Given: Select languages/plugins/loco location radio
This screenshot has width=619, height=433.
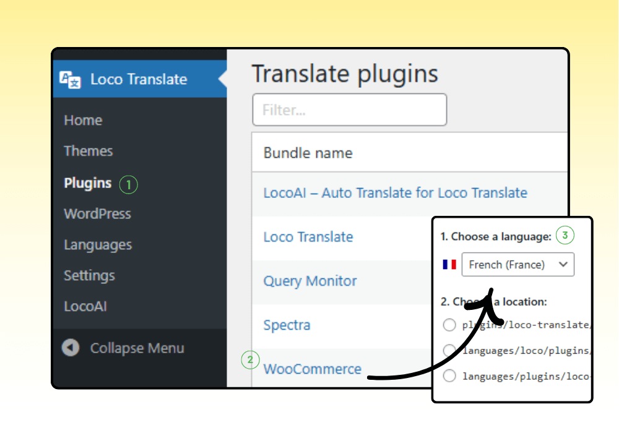Looking at the screenshot, I should (x=449, y=376).
